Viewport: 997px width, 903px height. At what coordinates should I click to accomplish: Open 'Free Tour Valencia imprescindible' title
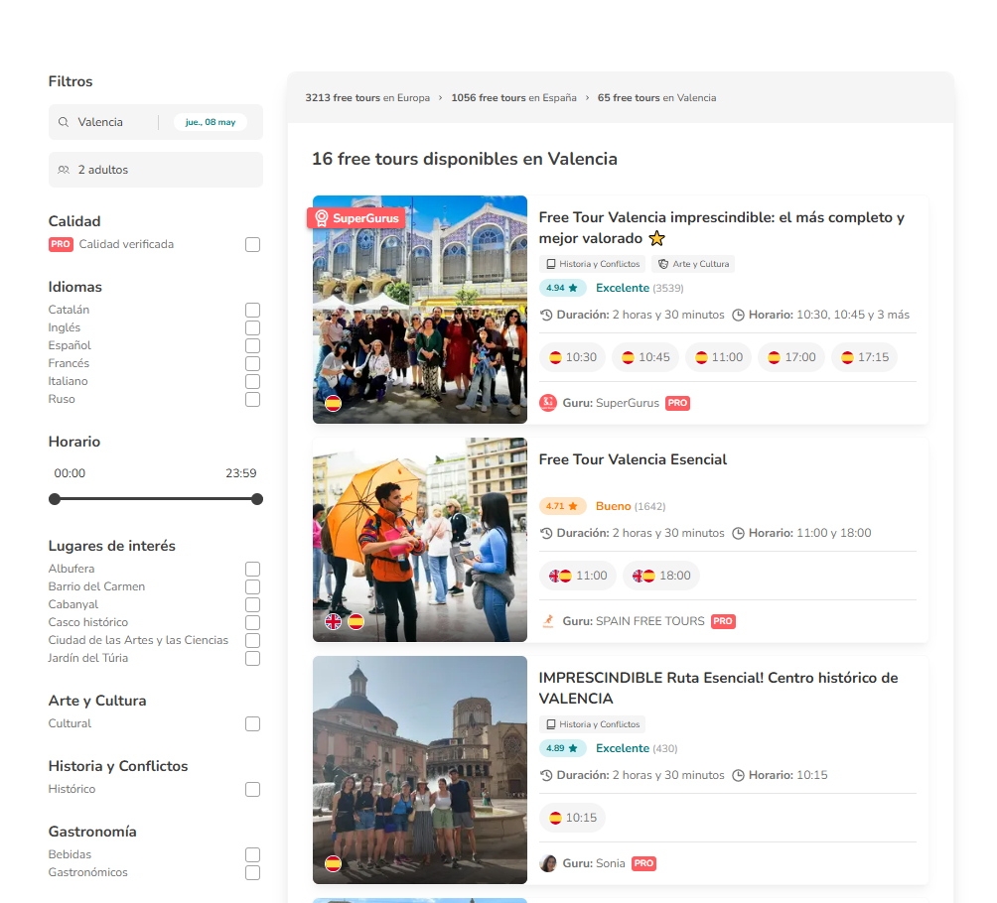pyautogui.click(x=722, y=227)
